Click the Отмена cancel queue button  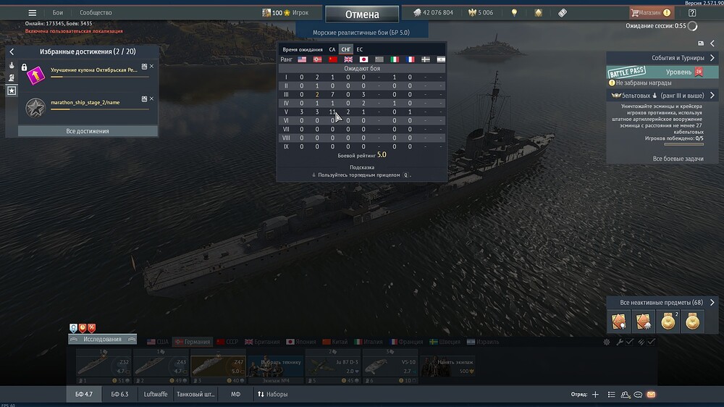point(362,14)
